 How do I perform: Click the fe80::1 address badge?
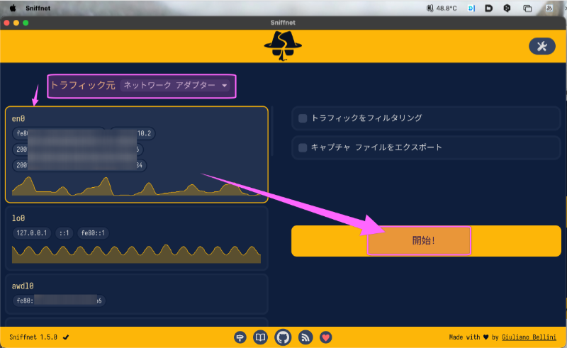(93, 233)
